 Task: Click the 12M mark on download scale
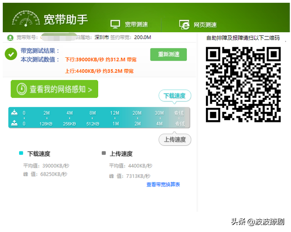click(x=115, y=113)
